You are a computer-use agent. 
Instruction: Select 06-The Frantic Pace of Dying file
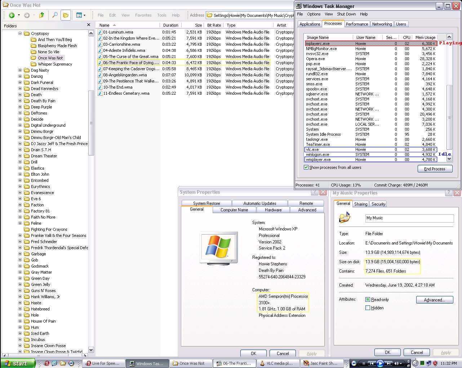[x=184, y=63]
